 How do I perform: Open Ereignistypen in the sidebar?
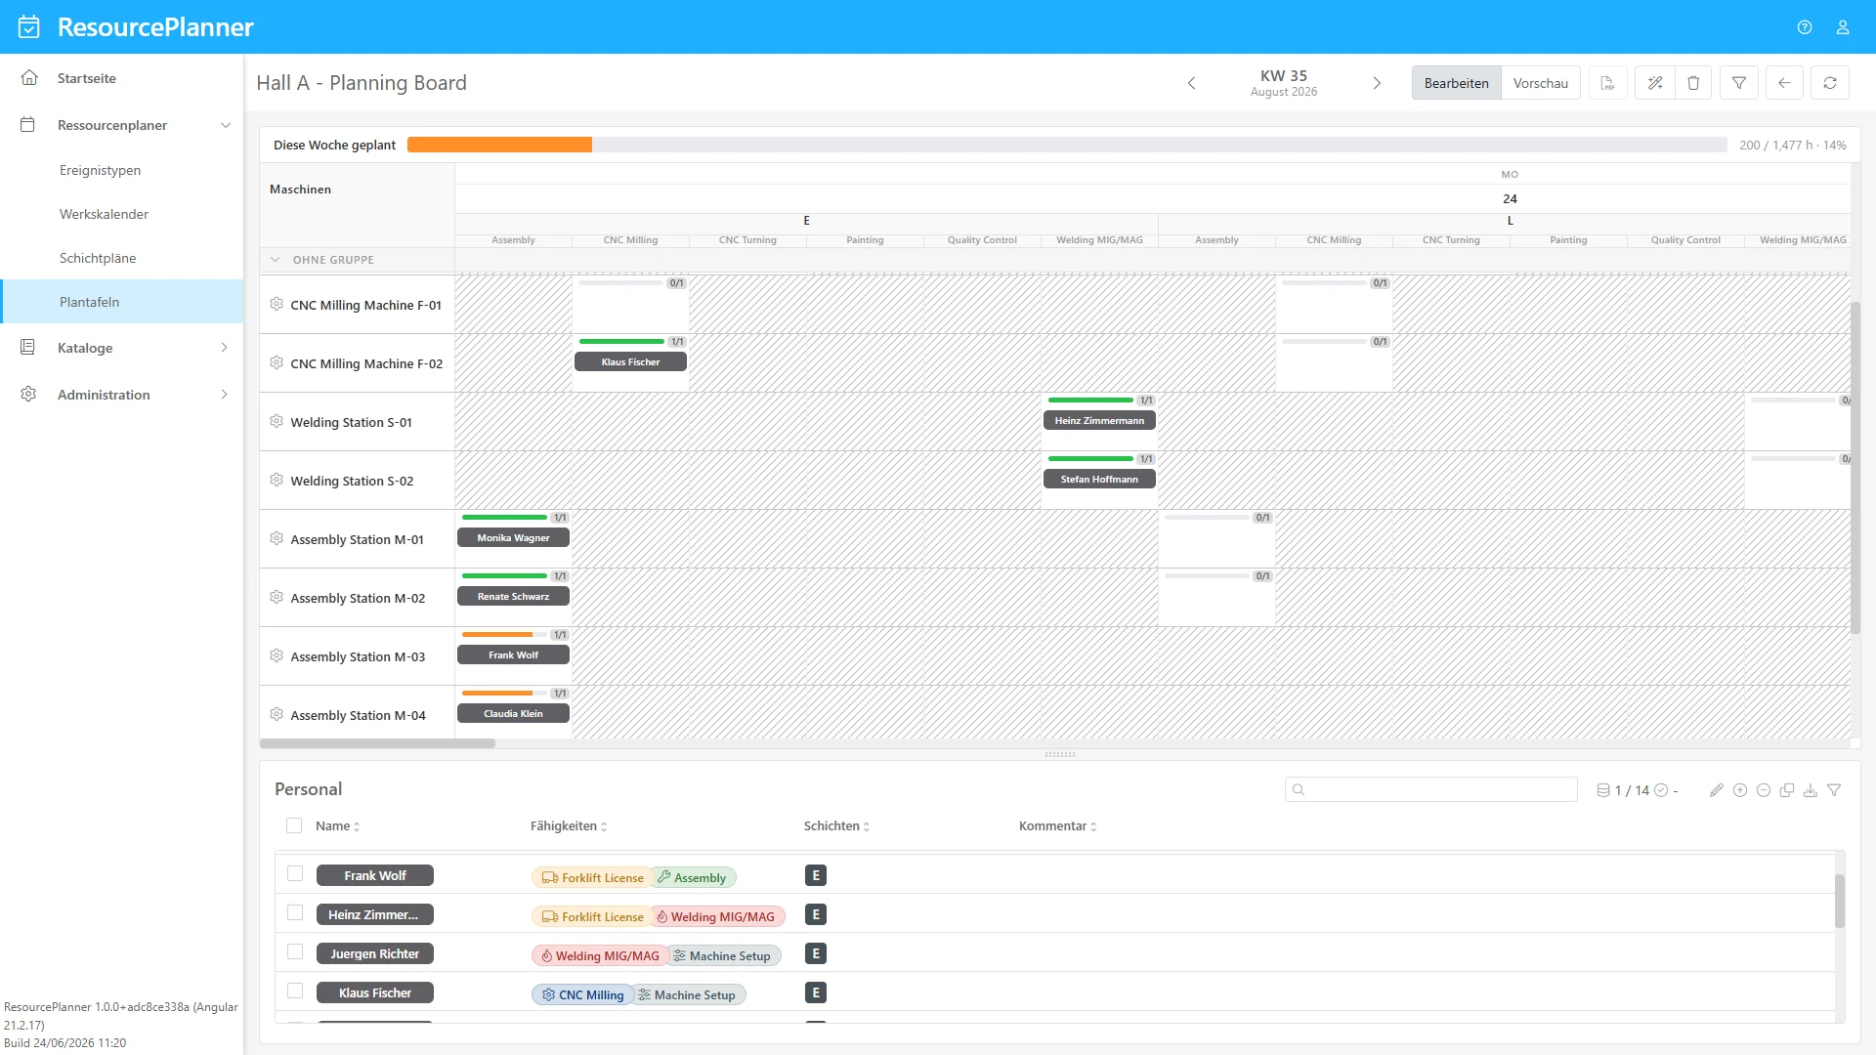click(x=122, y=170)
